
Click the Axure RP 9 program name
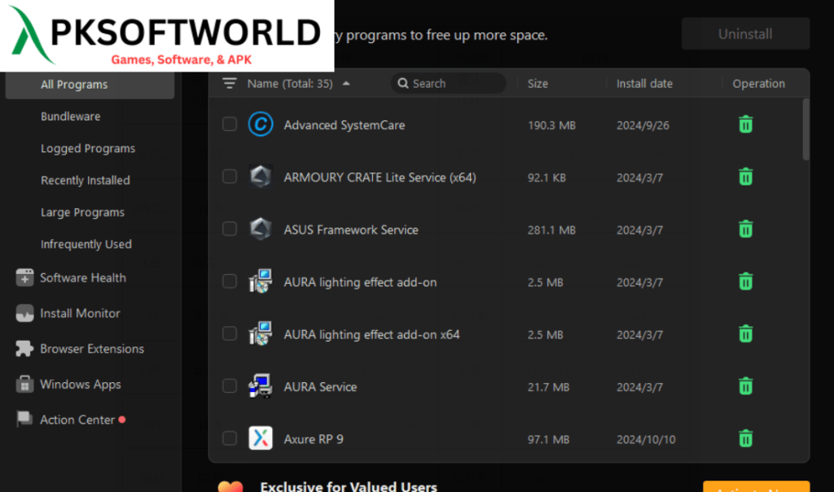click(314, 439)
